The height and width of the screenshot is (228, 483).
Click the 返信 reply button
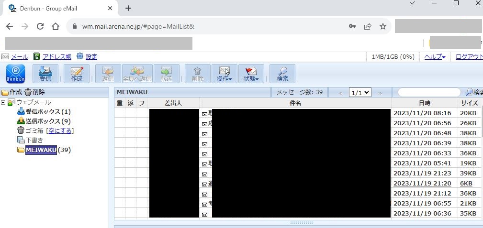tap(108, 74)
